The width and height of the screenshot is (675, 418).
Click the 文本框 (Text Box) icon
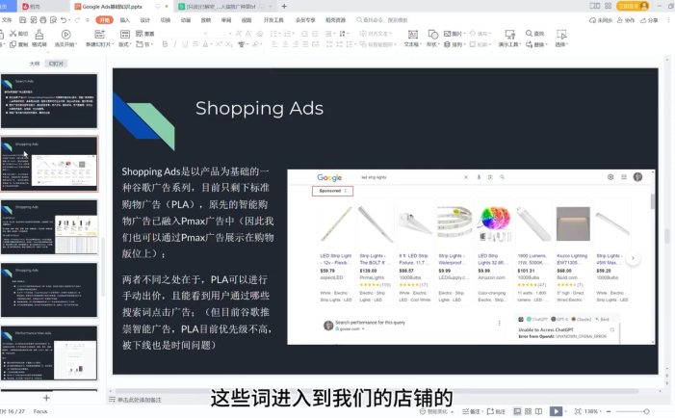pyautogui.click(x=412, y=35)
